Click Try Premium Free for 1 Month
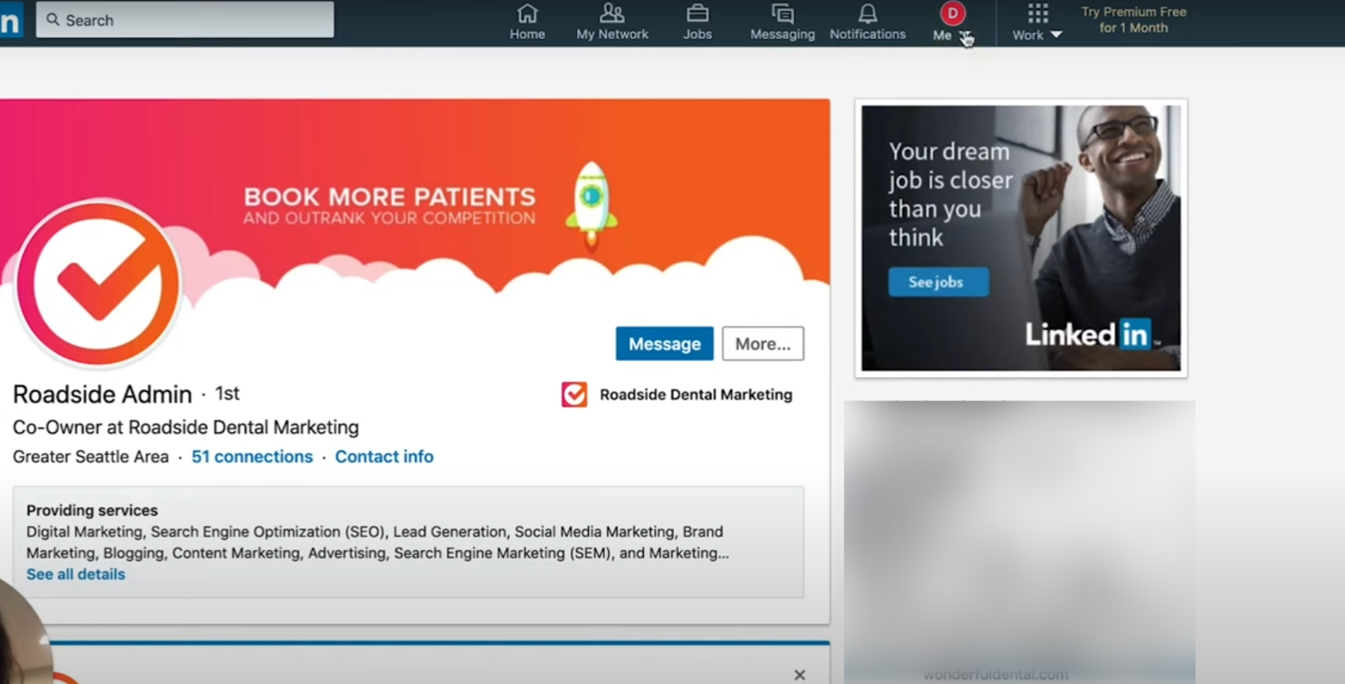This screenshot has width=1345, height=684. [1134, 20]
